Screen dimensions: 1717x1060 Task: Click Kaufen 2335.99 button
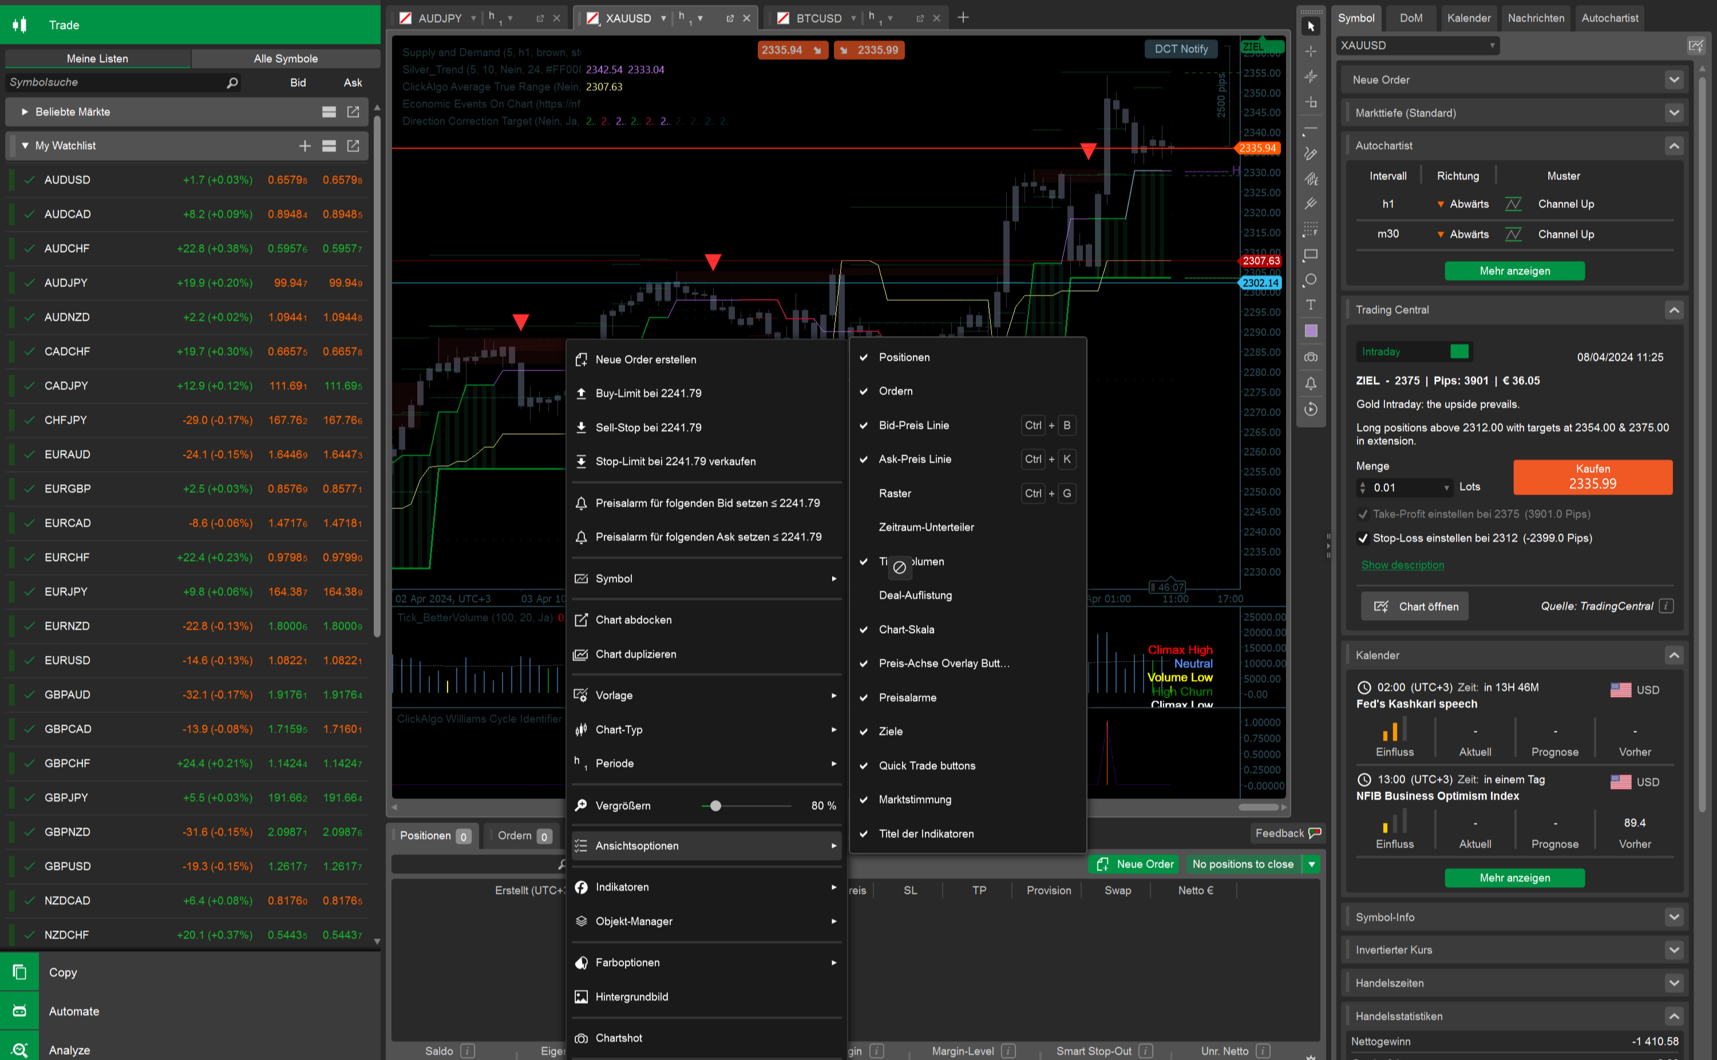[x=1592, y=477]
